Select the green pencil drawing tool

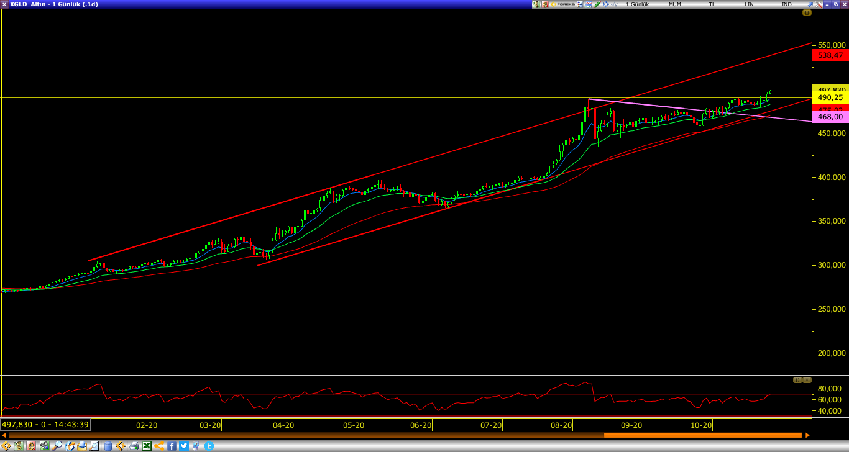tap(597, 4)
